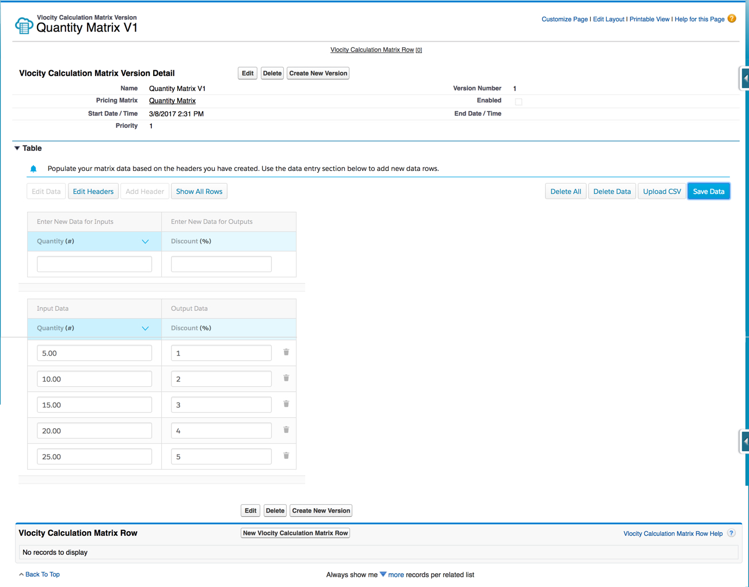Focus the new Quantity input field

[94, 264]
